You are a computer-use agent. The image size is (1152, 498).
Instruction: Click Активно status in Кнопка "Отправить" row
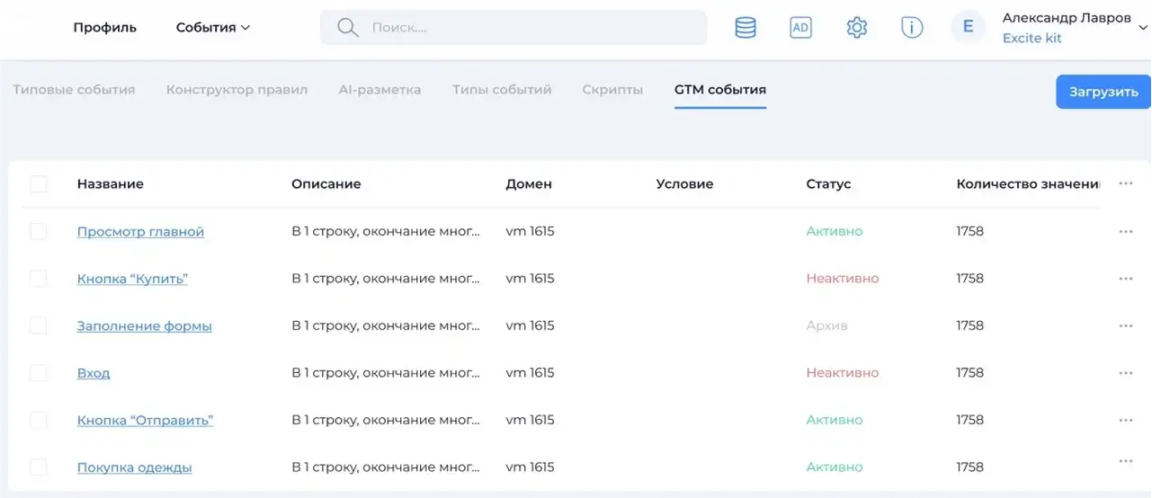point(835,420)
